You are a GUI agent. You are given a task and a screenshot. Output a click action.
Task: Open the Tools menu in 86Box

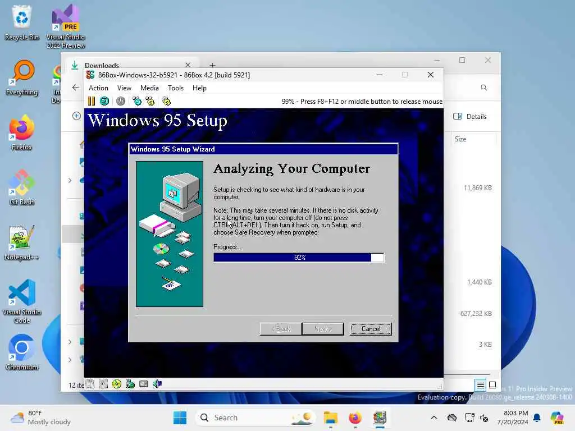(x=176, y=88)
